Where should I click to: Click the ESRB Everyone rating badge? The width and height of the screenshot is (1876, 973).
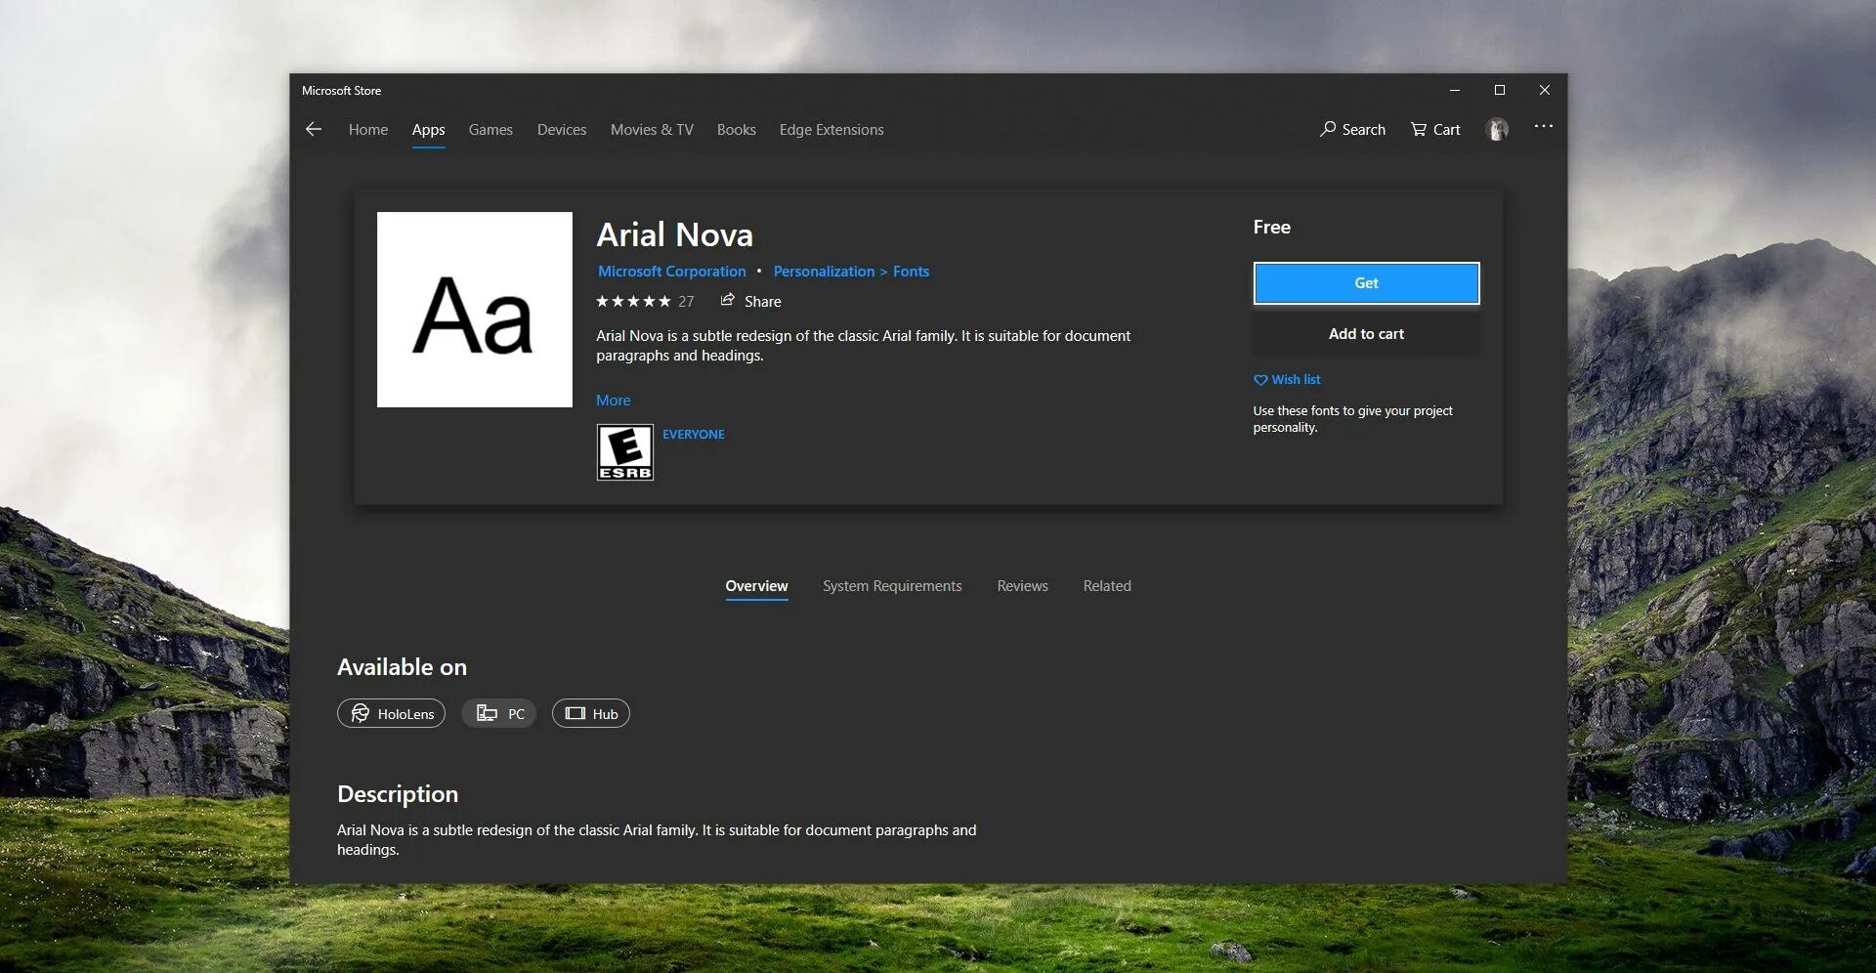[x=625, y=452]
